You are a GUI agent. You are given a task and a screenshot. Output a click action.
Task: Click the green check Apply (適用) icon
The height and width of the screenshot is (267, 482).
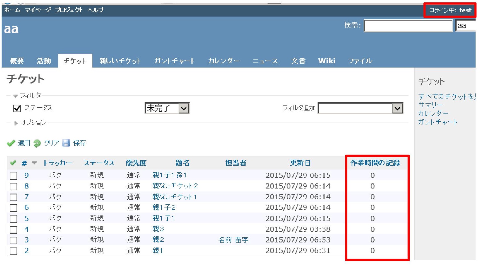(11, 143)
